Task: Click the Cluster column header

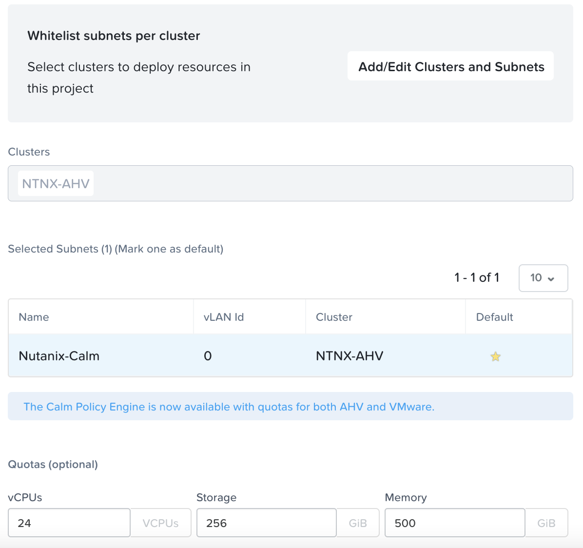Action: click(334, 317)
